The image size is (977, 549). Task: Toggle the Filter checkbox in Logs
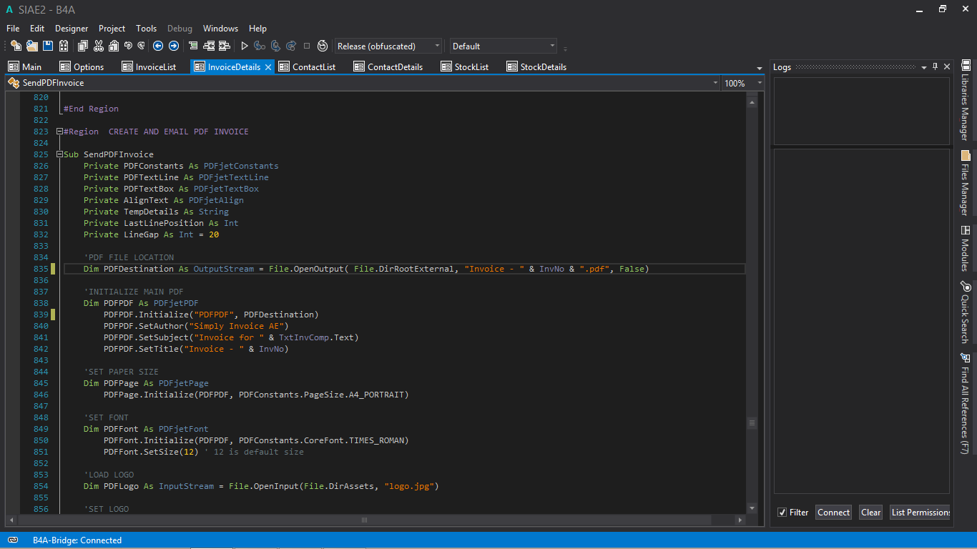pos(782,513)
